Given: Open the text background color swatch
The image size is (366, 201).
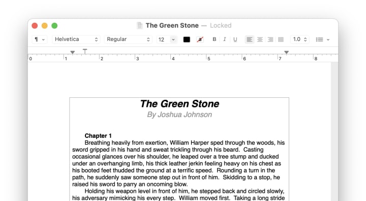Looking at the screenshot, I should pos(200,39).
